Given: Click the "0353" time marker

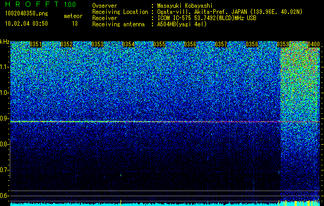Looking at the screenshot, I should click(97, 44).
